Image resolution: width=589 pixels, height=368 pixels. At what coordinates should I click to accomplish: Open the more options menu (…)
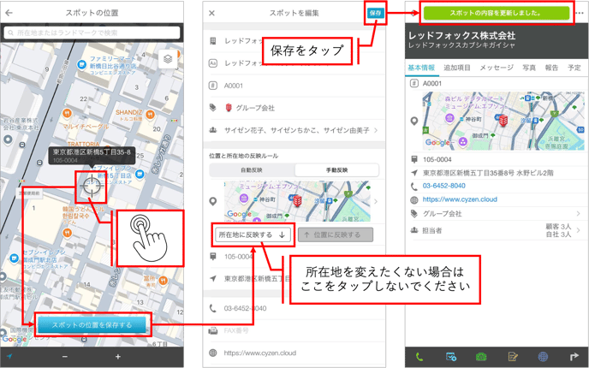click(580, 13)
